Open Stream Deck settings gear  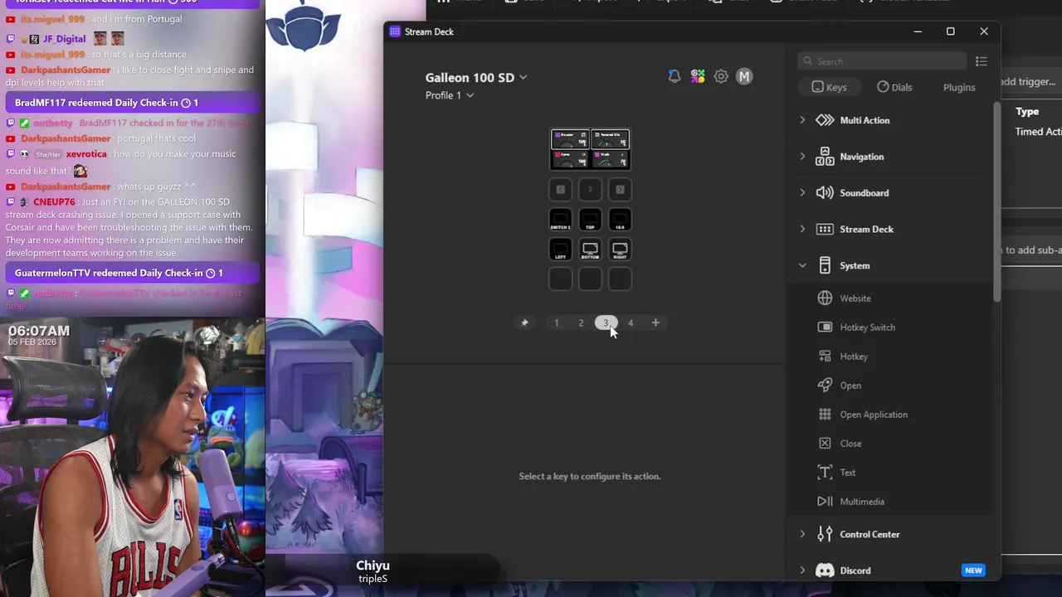pos(721,76)
